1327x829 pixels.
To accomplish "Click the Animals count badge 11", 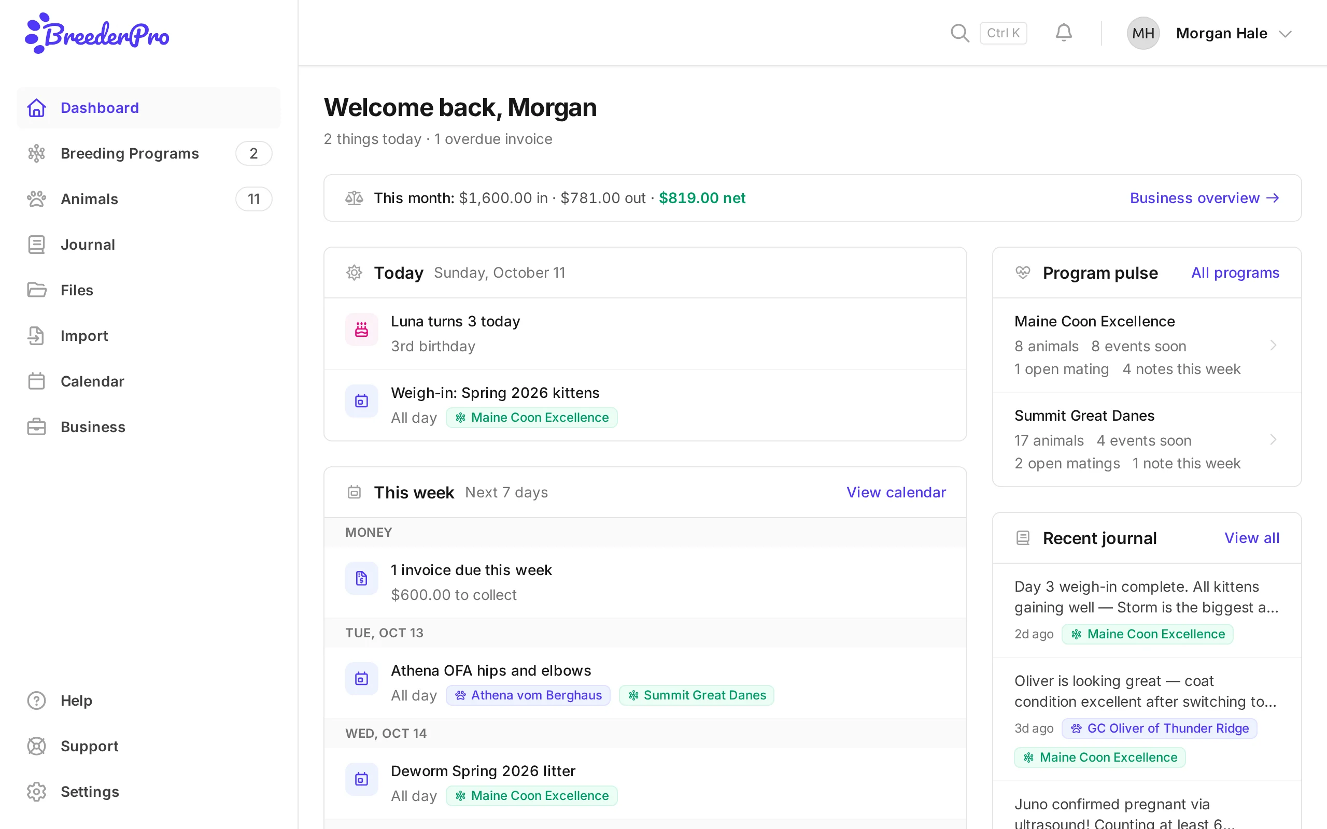I will pos(253,199).
